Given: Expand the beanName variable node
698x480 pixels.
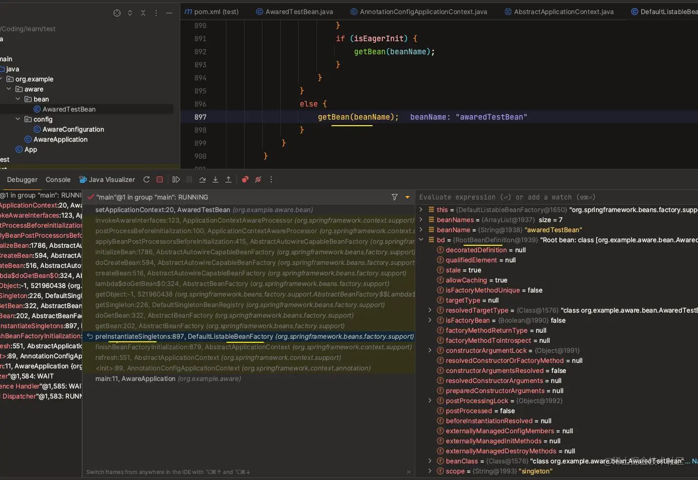Looking at the screenshot, I should [x=421, y=230].
